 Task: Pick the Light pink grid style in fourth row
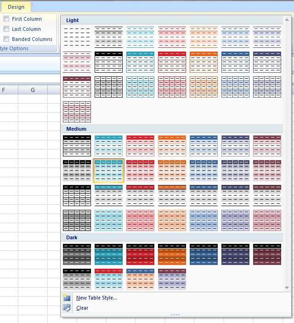[77, 112]
